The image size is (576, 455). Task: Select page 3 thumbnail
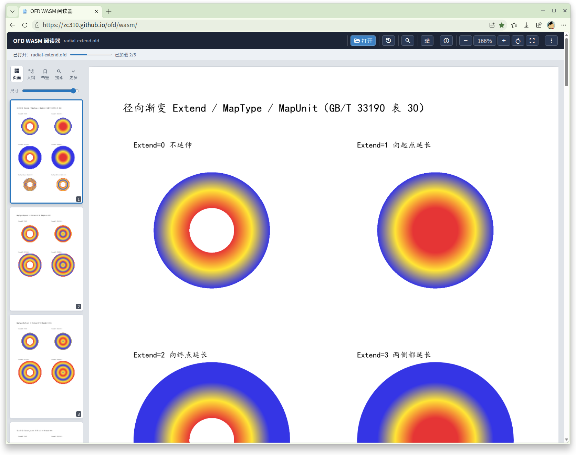pos(46,366)
